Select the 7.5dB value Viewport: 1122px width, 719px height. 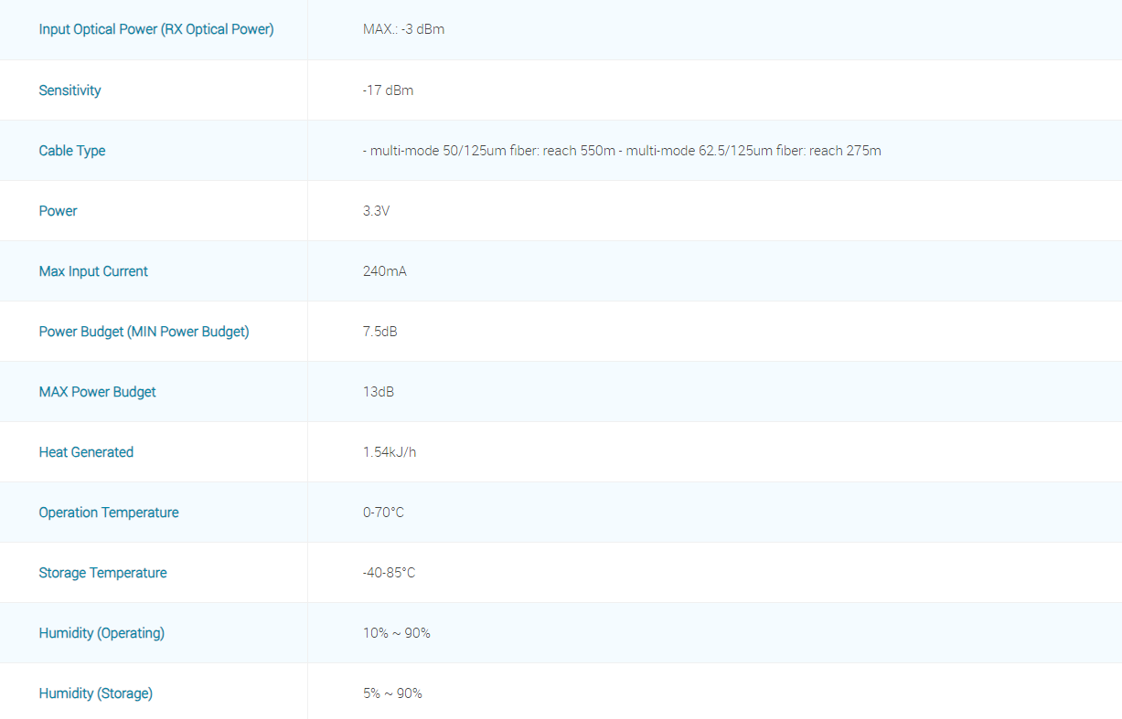[379, 332]
